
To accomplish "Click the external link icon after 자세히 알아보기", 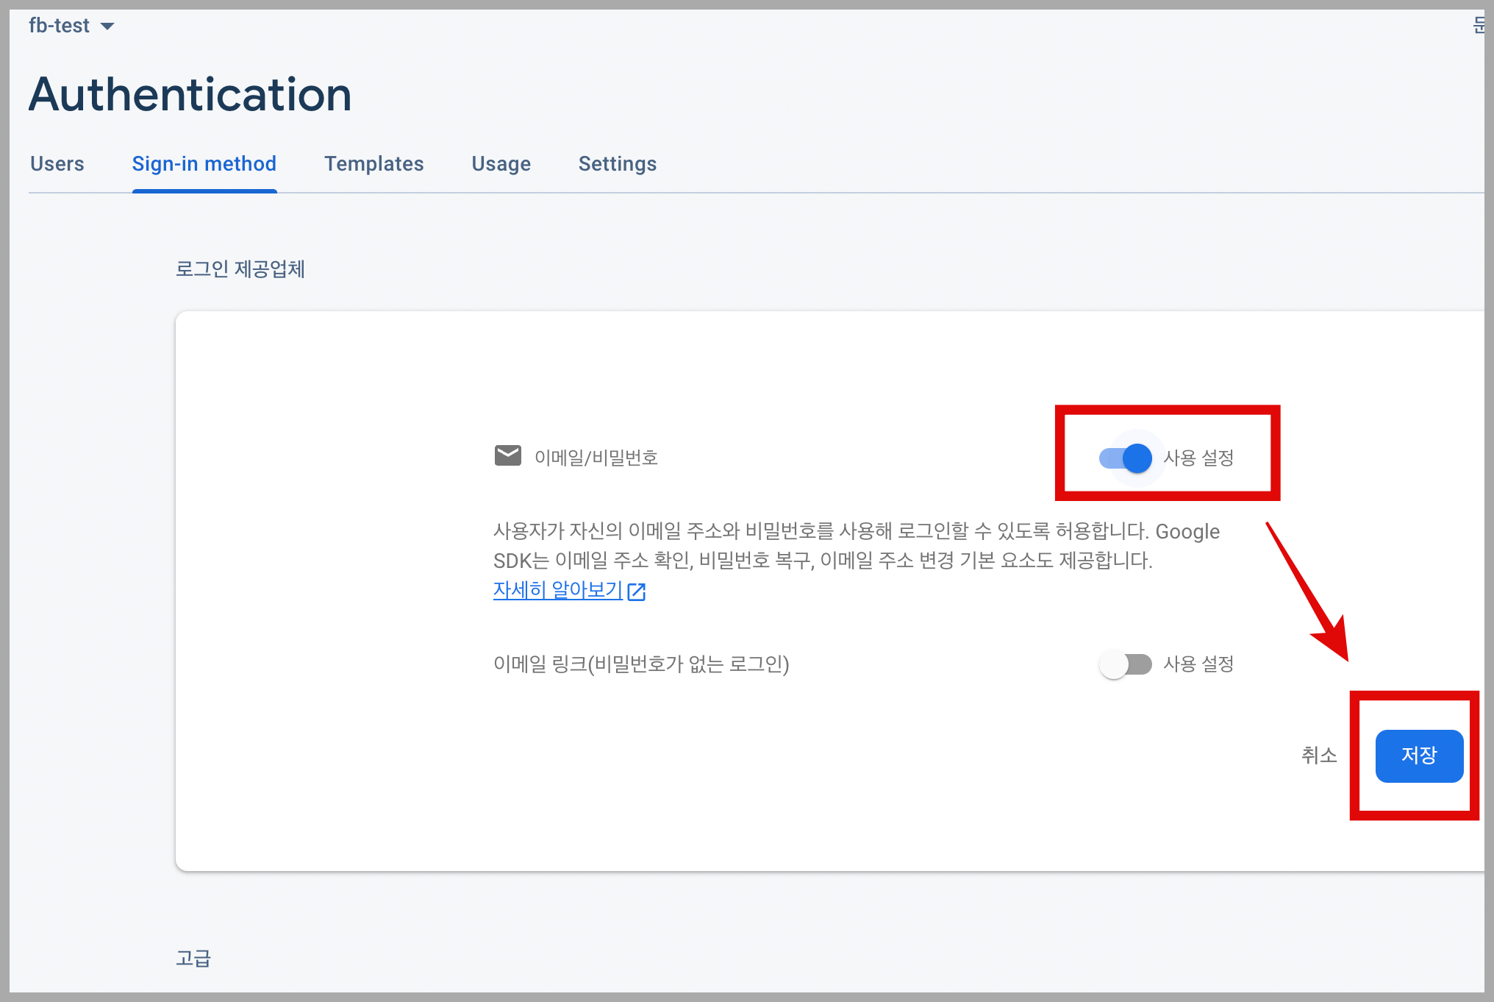I will click(637, 591).
